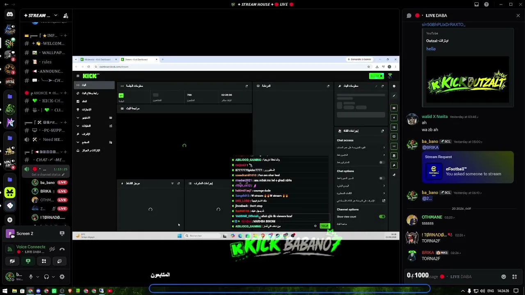525x295 pixels.
Task: Open the ANNOUNC channel
Action: point(46,71)
